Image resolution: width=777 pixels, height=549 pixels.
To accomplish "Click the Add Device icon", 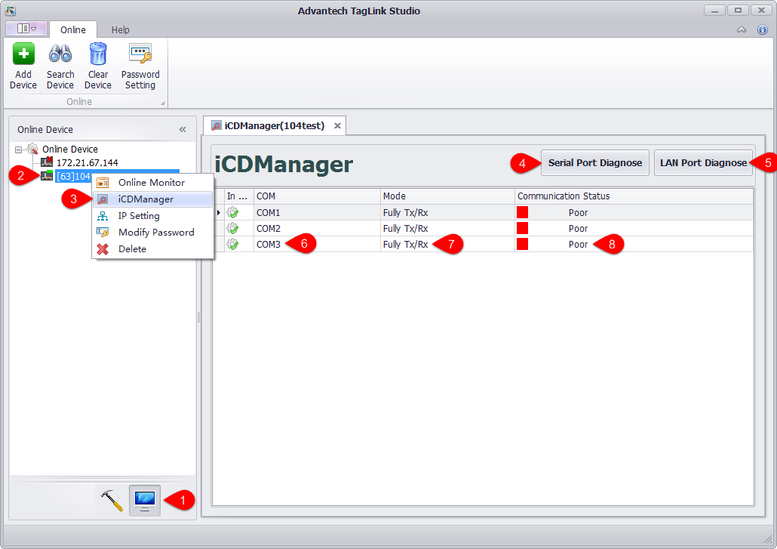I will tap(23, 55).
